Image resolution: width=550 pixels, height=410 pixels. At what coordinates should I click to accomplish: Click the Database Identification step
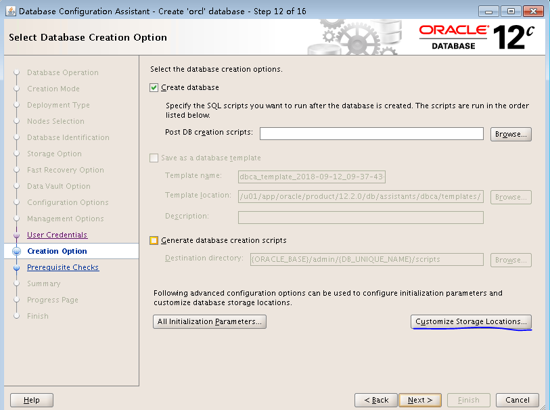pyautogui.click(x=68, y=137)
